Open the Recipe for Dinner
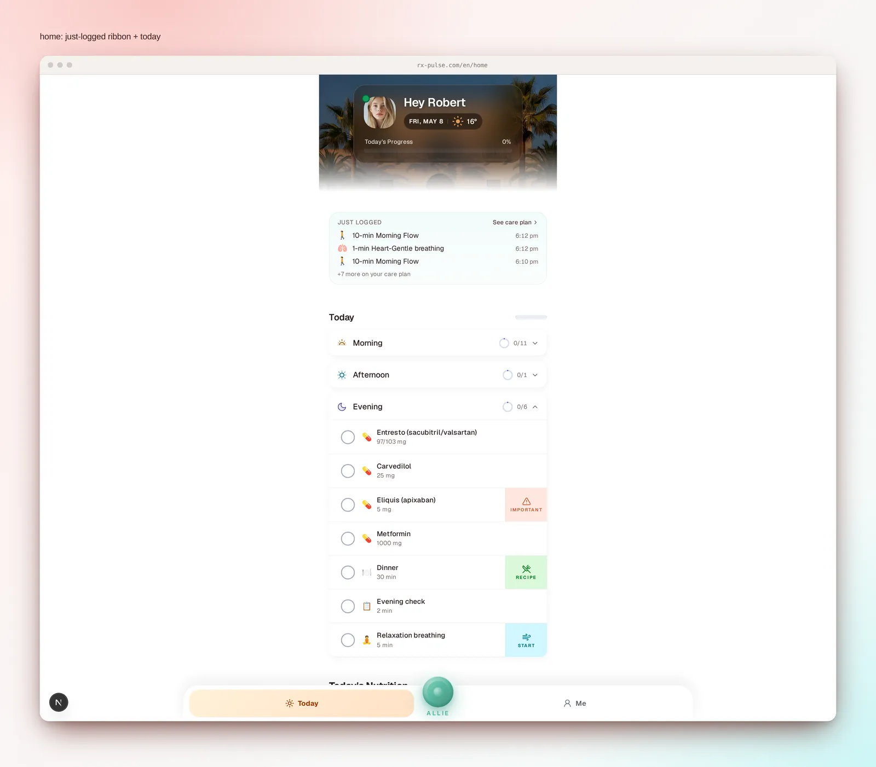 point(526,573)
